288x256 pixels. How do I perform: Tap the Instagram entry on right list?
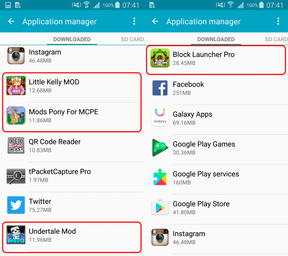pyautogui.click(x=216, y=238)
